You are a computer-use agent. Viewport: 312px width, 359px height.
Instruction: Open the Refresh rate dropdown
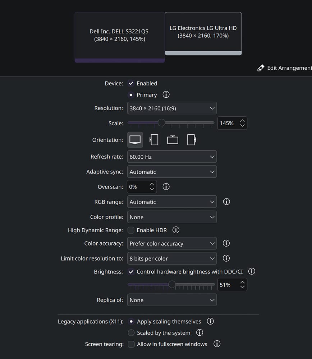pos(172,157)
